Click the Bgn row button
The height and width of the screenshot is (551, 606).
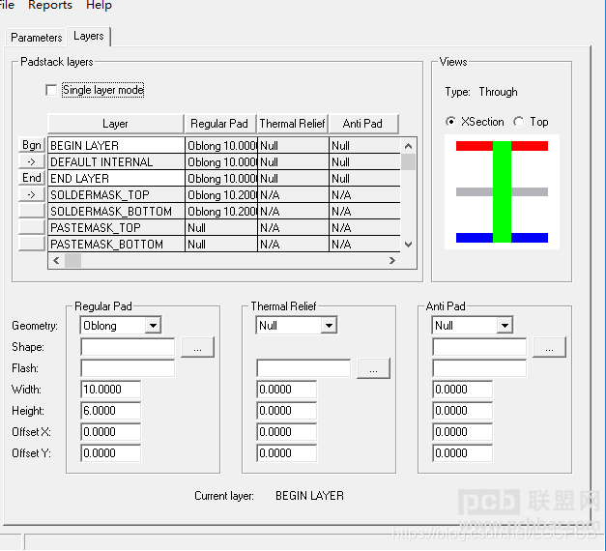pos(32,145)
